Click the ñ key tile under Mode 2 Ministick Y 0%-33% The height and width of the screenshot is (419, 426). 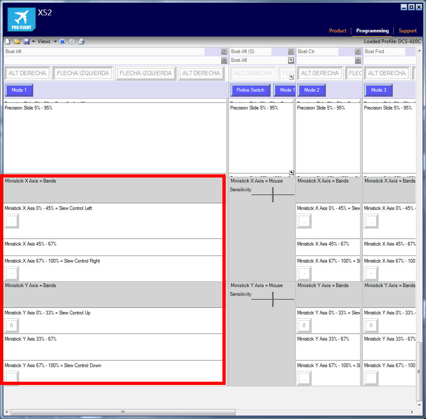304,325
